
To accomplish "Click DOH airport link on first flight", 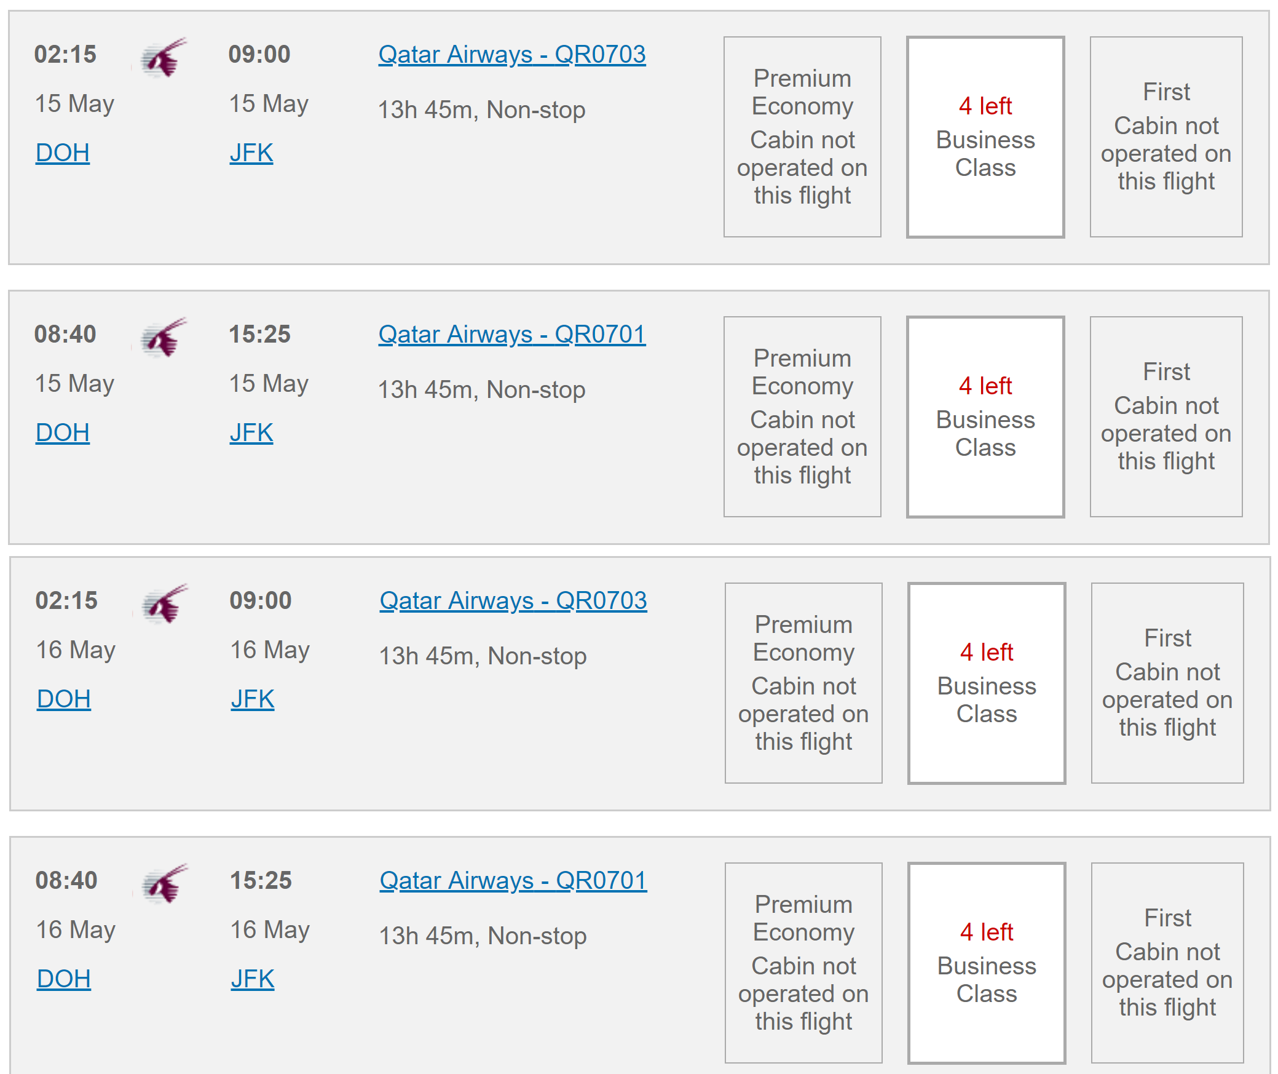I will click(x=63, y=153).
